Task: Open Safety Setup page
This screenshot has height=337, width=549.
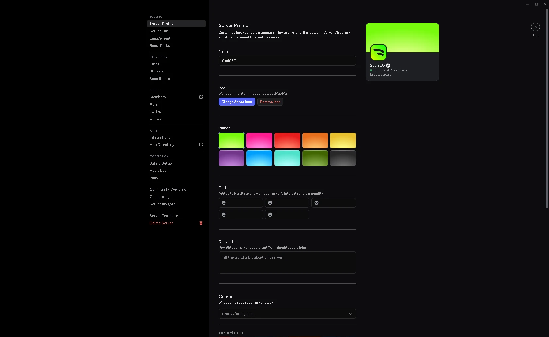Action: (x=176, y=163)
